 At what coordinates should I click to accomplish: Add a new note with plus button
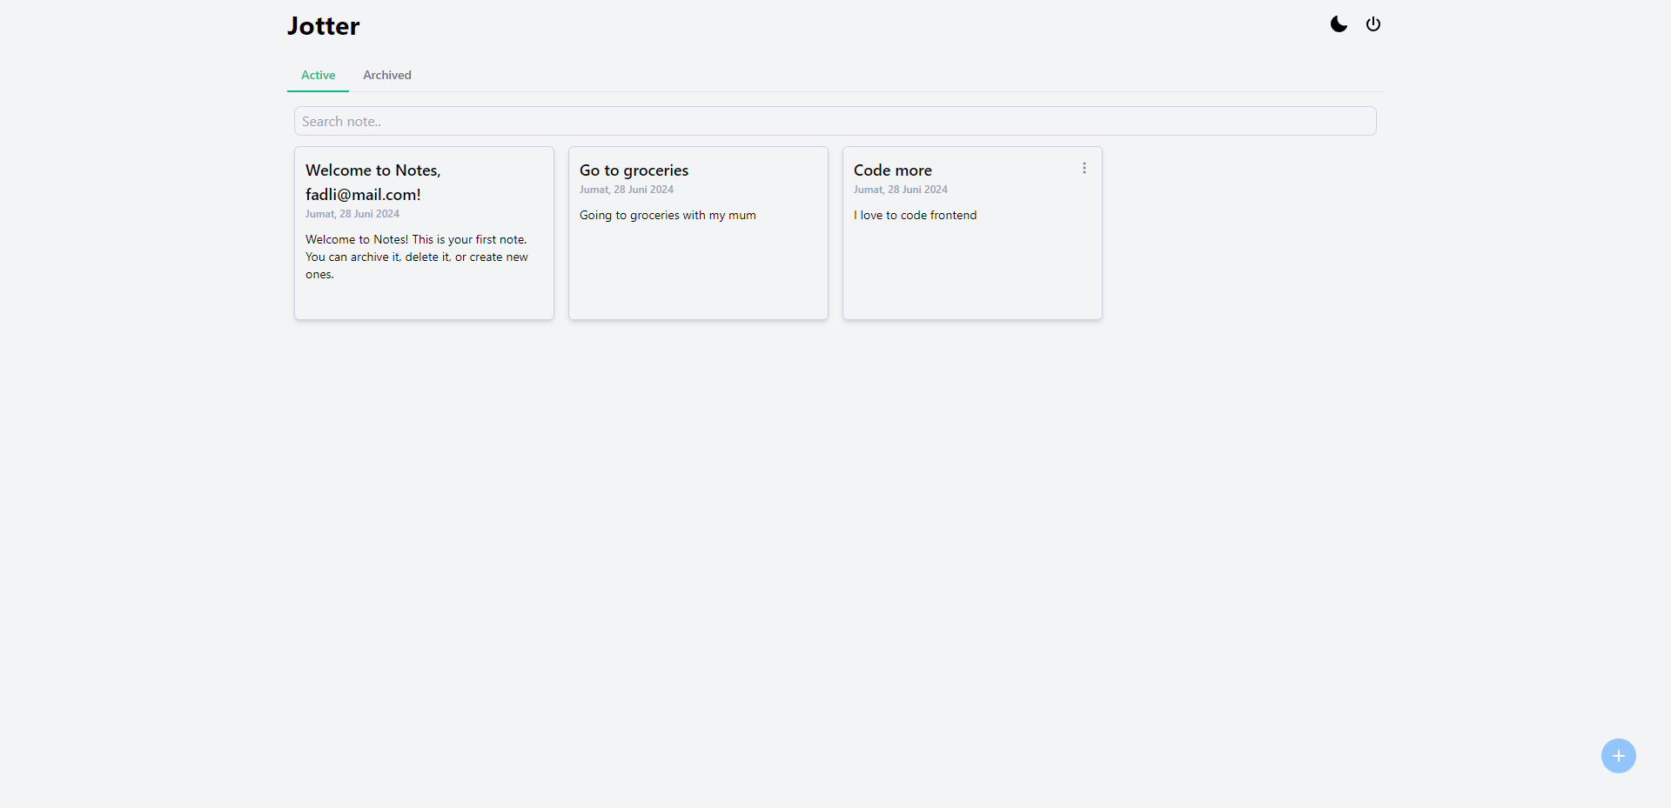[1618, 756]
